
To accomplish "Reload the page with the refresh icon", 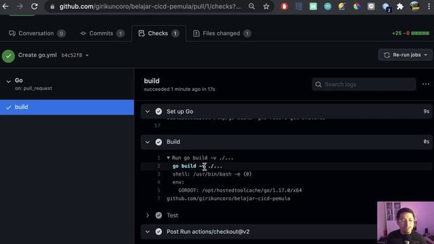I will (35, 6).
